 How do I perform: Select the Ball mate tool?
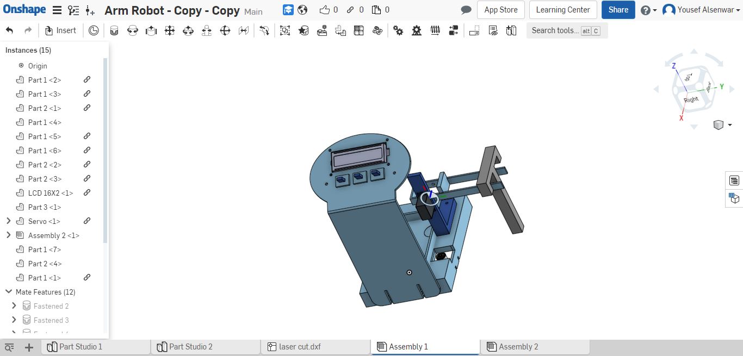tap(225, 31)
